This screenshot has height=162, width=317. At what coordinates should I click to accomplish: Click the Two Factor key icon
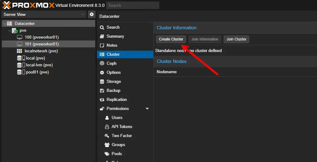106,136
